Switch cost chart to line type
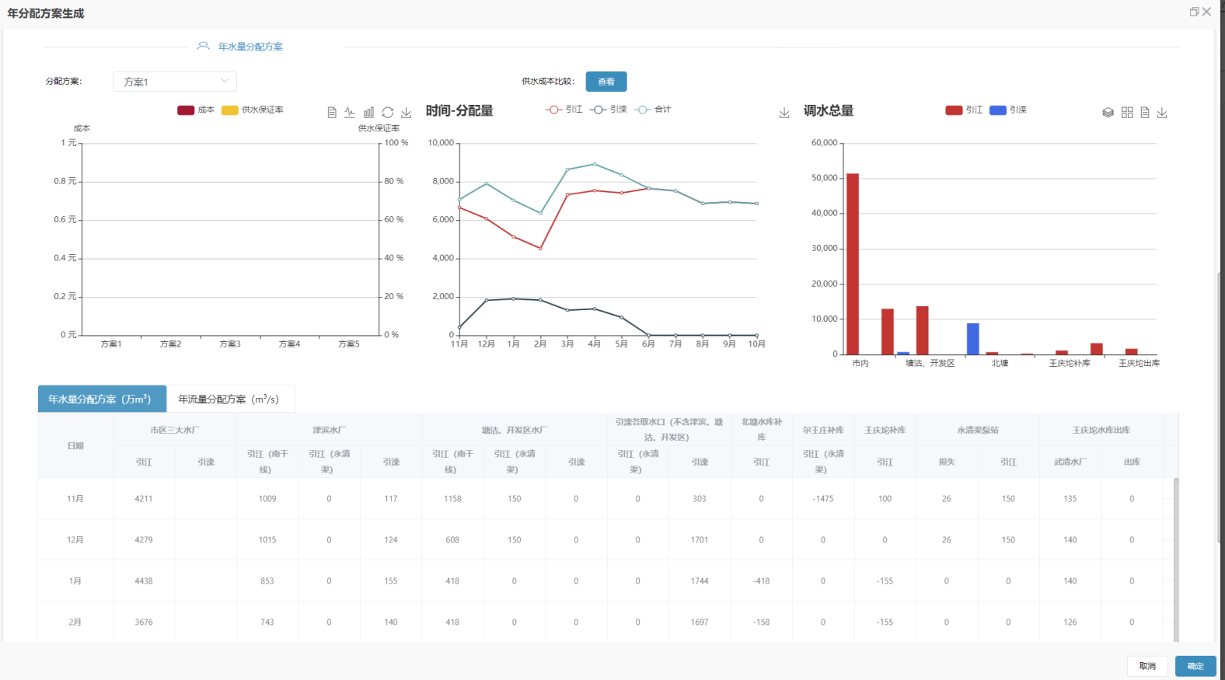This screenshot has width=1225, height=680. [x=350, y=113]
